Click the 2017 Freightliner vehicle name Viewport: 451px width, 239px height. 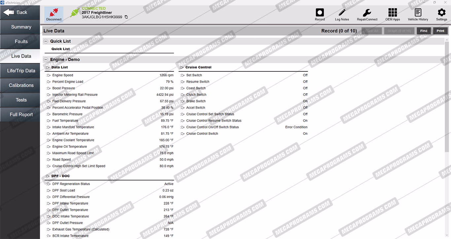point(97,13)
